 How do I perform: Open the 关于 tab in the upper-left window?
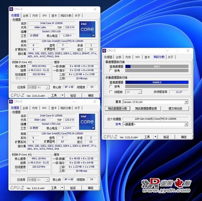pyautogui.click(x=77, y=16)
